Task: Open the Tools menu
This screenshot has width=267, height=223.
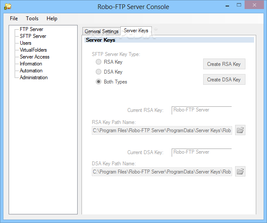Action: 32,19
